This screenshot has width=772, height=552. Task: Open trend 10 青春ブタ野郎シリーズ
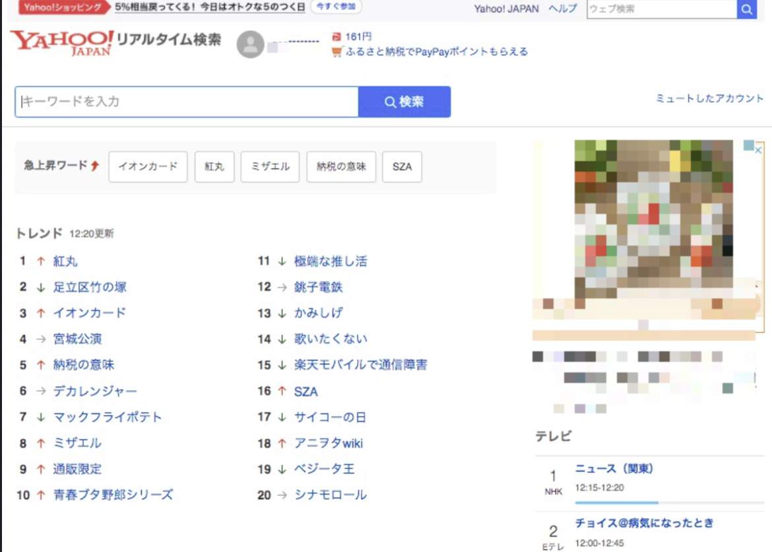click(x=113, y=495)
